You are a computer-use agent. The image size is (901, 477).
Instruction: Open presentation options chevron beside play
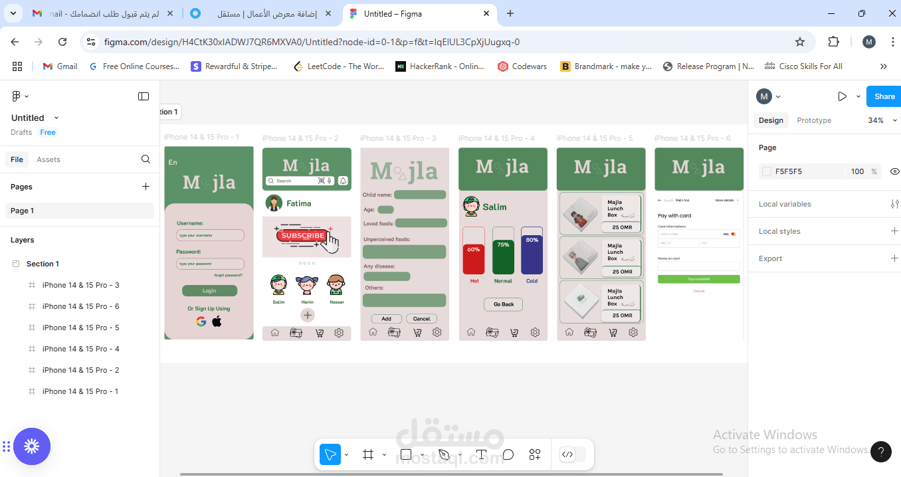[x=858, y=96]
